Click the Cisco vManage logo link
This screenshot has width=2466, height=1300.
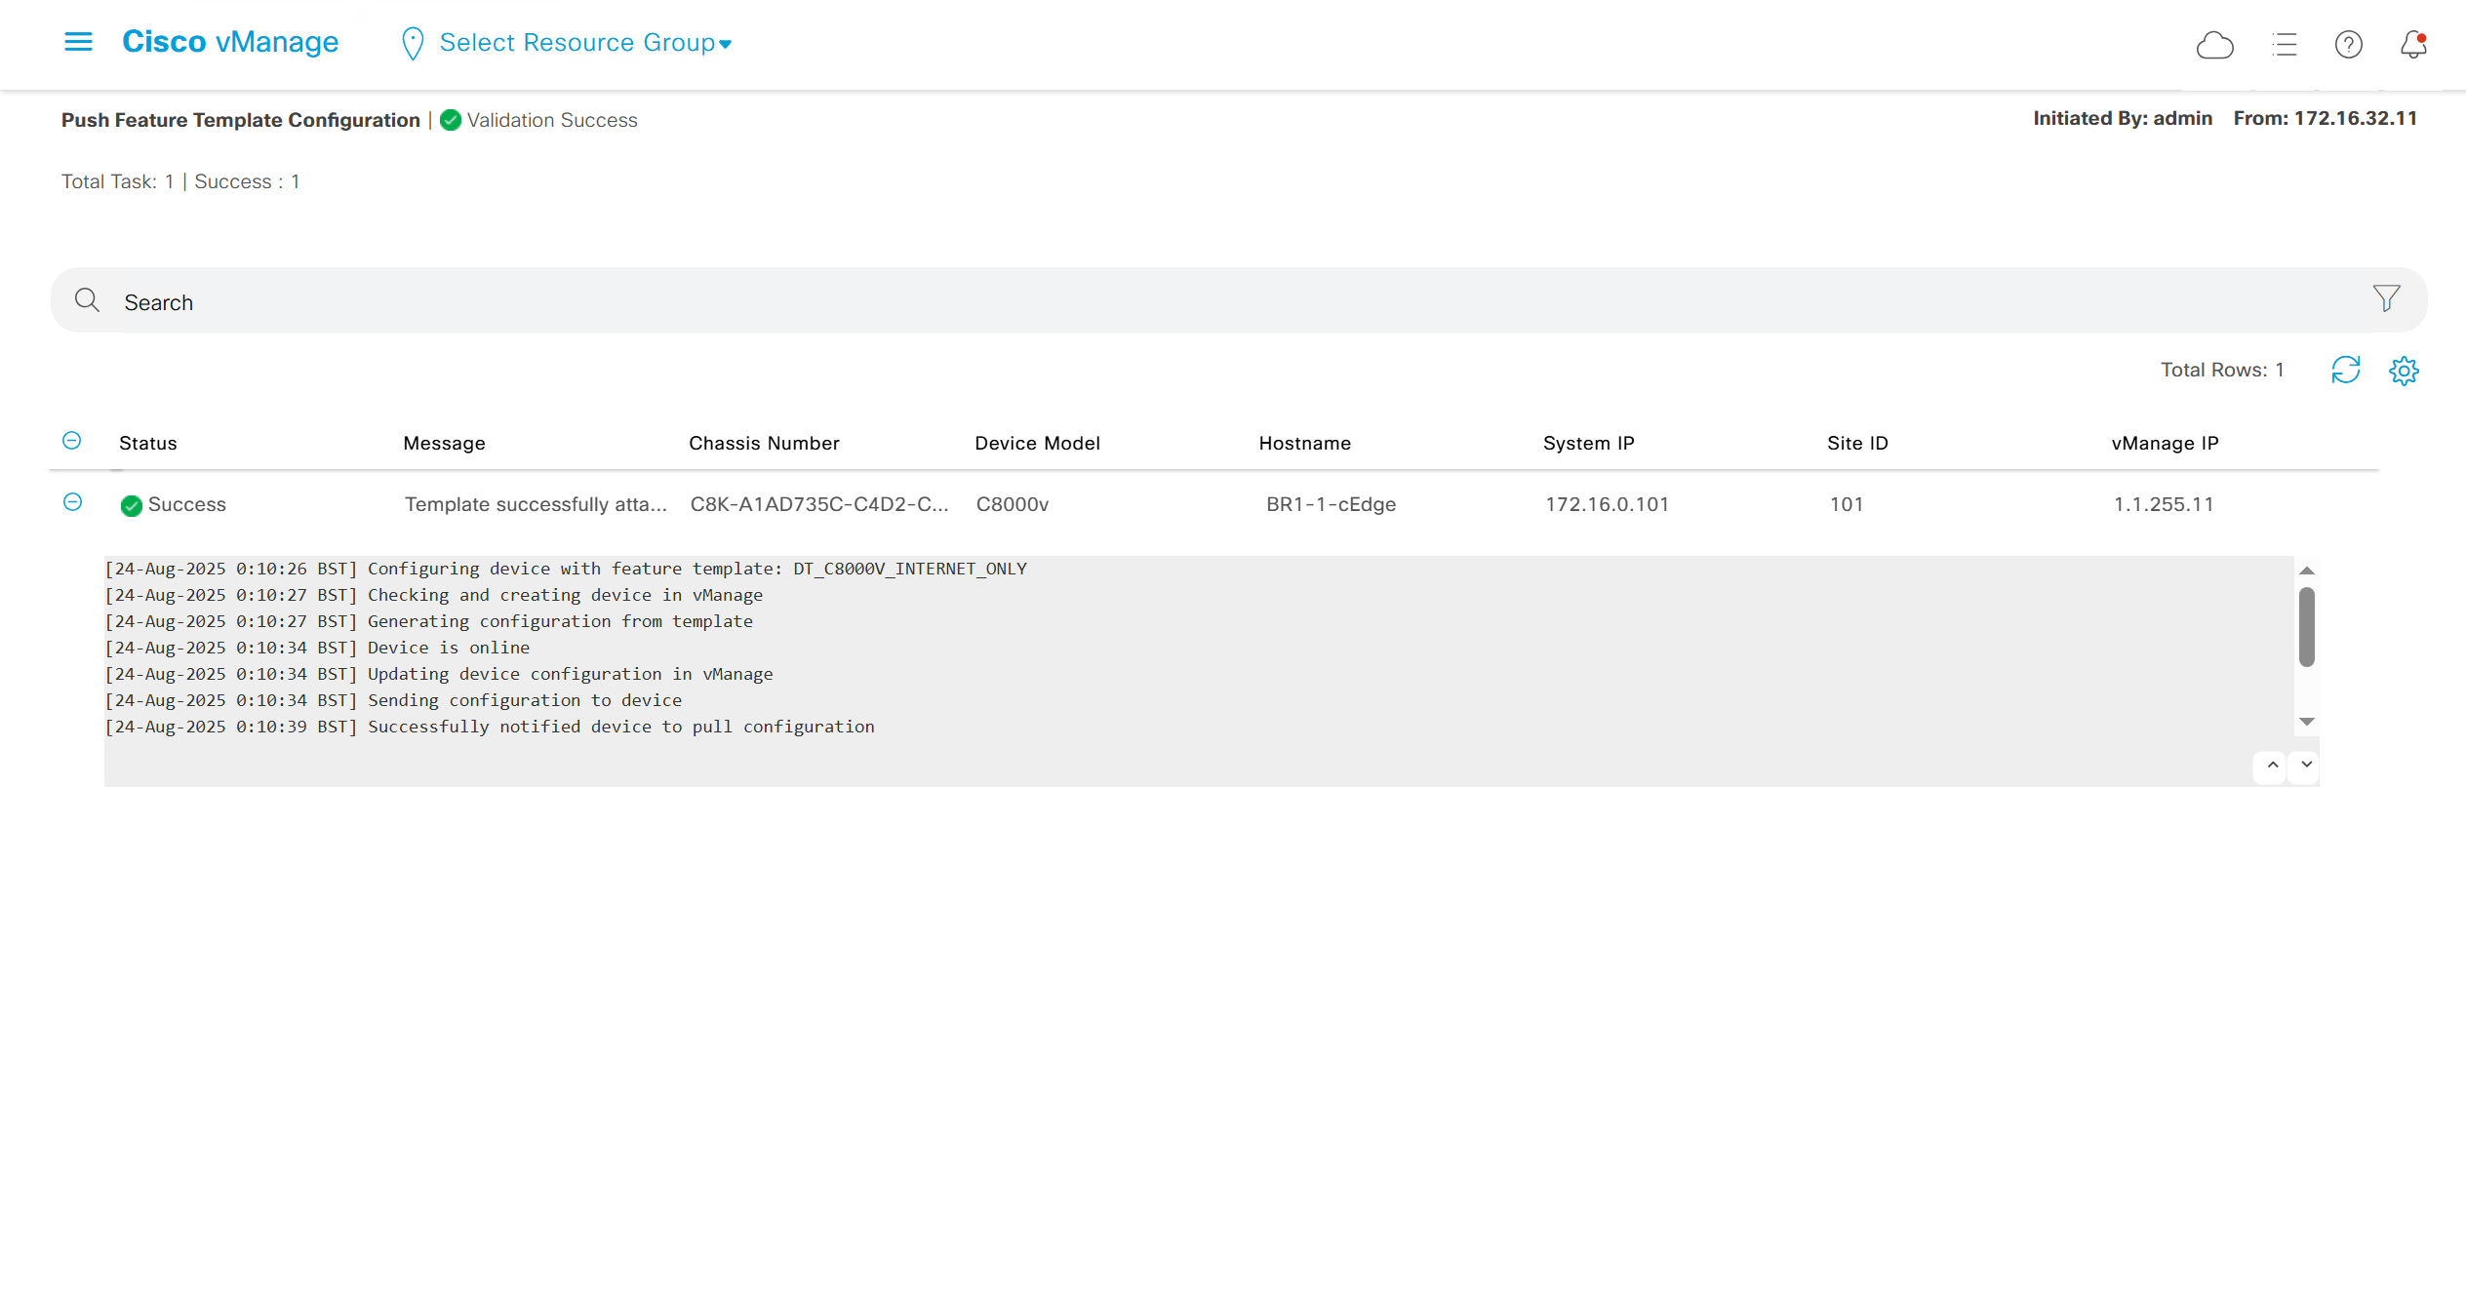(x=230, y=42)
